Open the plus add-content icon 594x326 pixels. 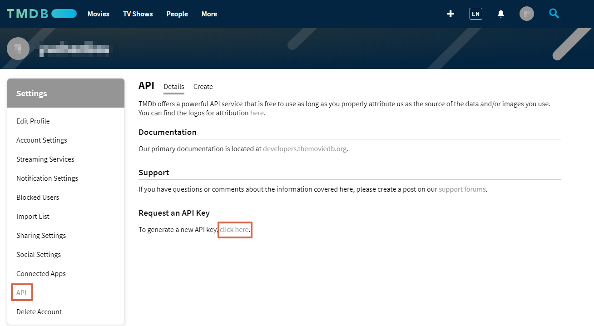pyautogui.click(x=450, y=14)
